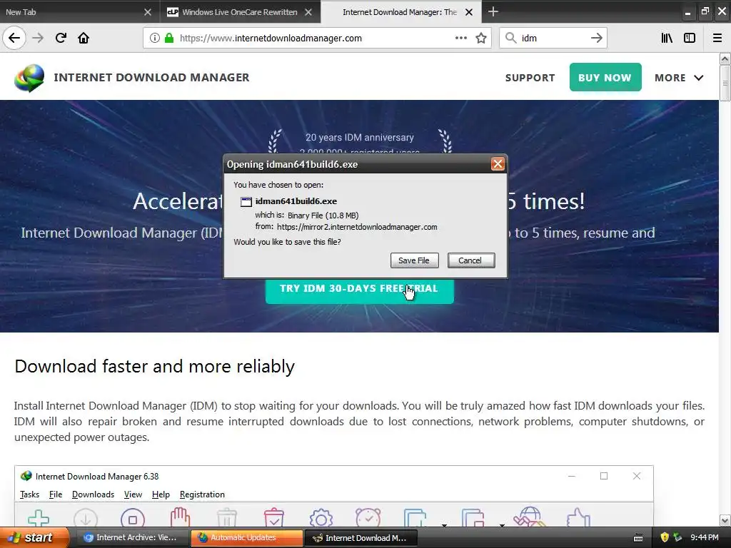Click the search go arrow

(596, 38)
